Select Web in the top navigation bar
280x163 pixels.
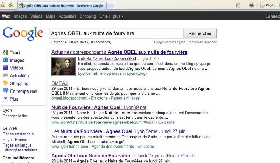pos(6,16)
